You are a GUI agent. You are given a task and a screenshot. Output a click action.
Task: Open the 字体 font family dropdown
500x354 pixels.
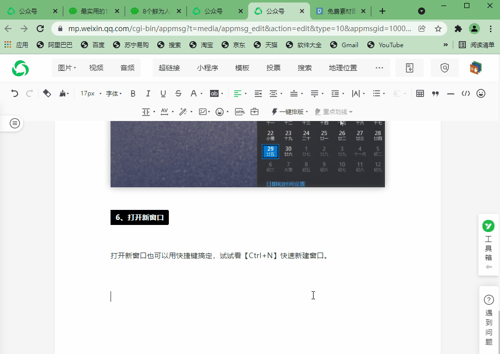[x=112, y=93]
